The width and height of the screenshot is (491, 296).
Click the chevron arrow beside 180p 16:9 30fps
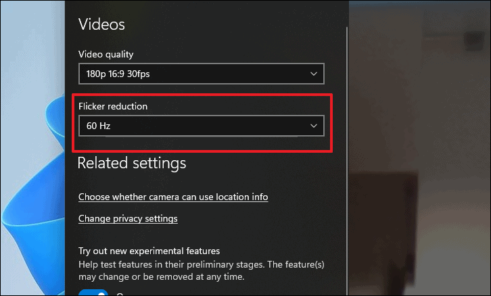coord(313,74)
